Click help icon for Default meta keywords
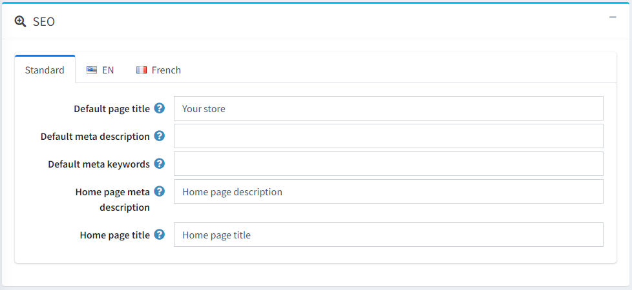Viewport: 632px width, 290px height. coord(160,164)
